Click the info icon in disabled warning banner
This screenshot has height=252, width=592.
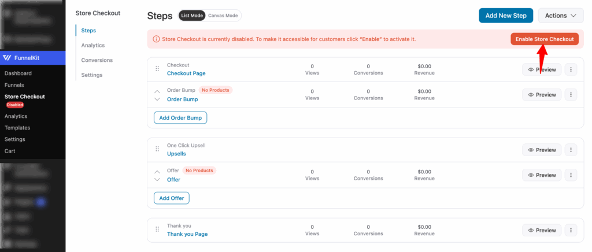(156, 39)
